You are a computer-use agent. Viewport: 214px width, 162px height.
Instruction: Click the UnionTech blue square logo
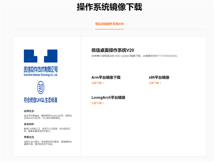pyautogui.click(x=41, y=56)
